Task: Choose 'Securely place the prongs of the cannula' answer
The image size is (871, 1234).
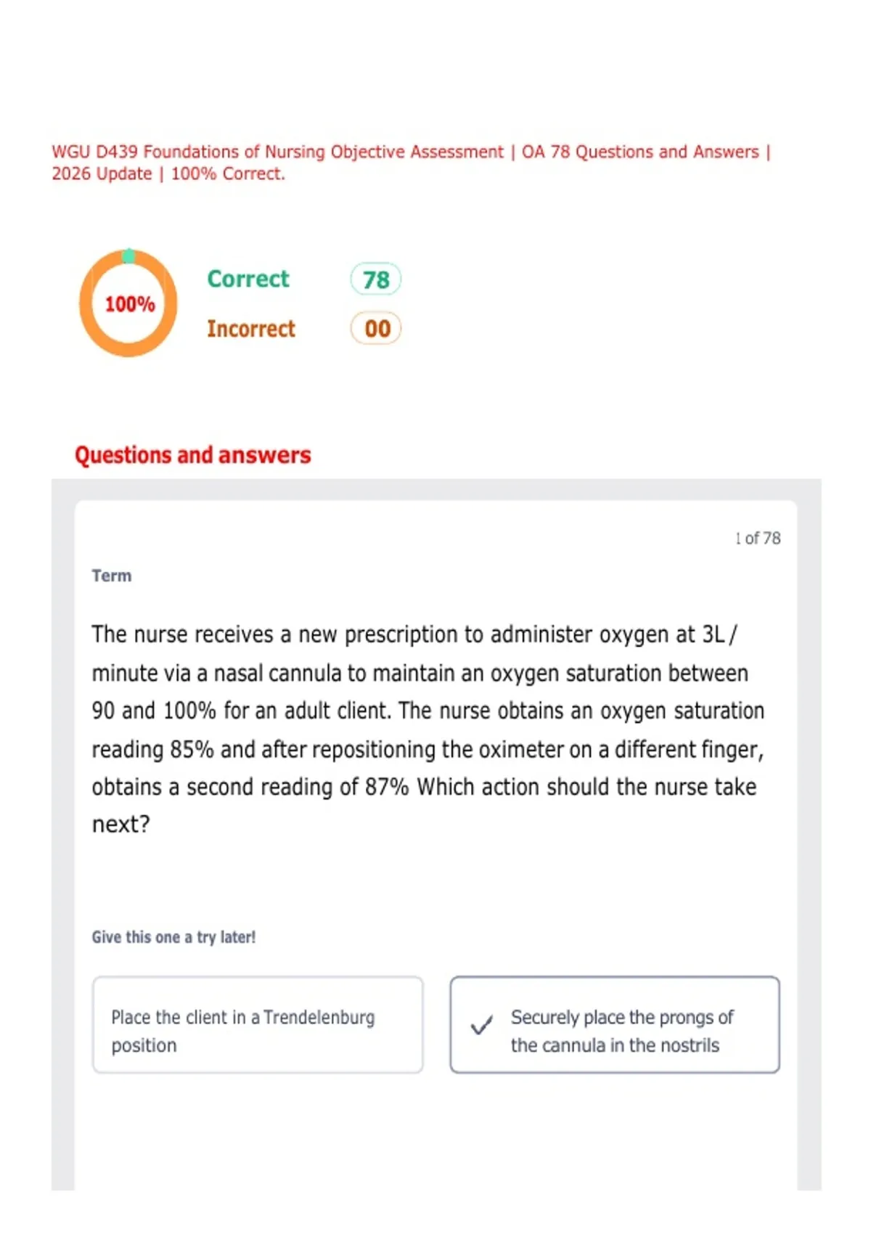Action: 615,1025
